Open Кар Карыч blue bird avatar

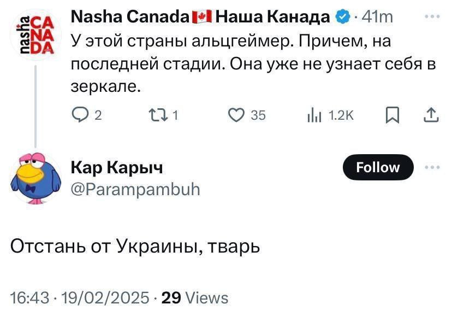coord(34,178)
